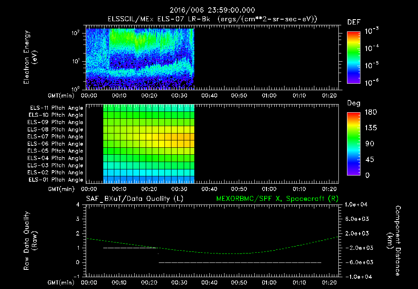418x289 pixels.
Task: Select the green MEXORBMC/SPF X, Spacecraft (R) title
Action: [277, 199]
